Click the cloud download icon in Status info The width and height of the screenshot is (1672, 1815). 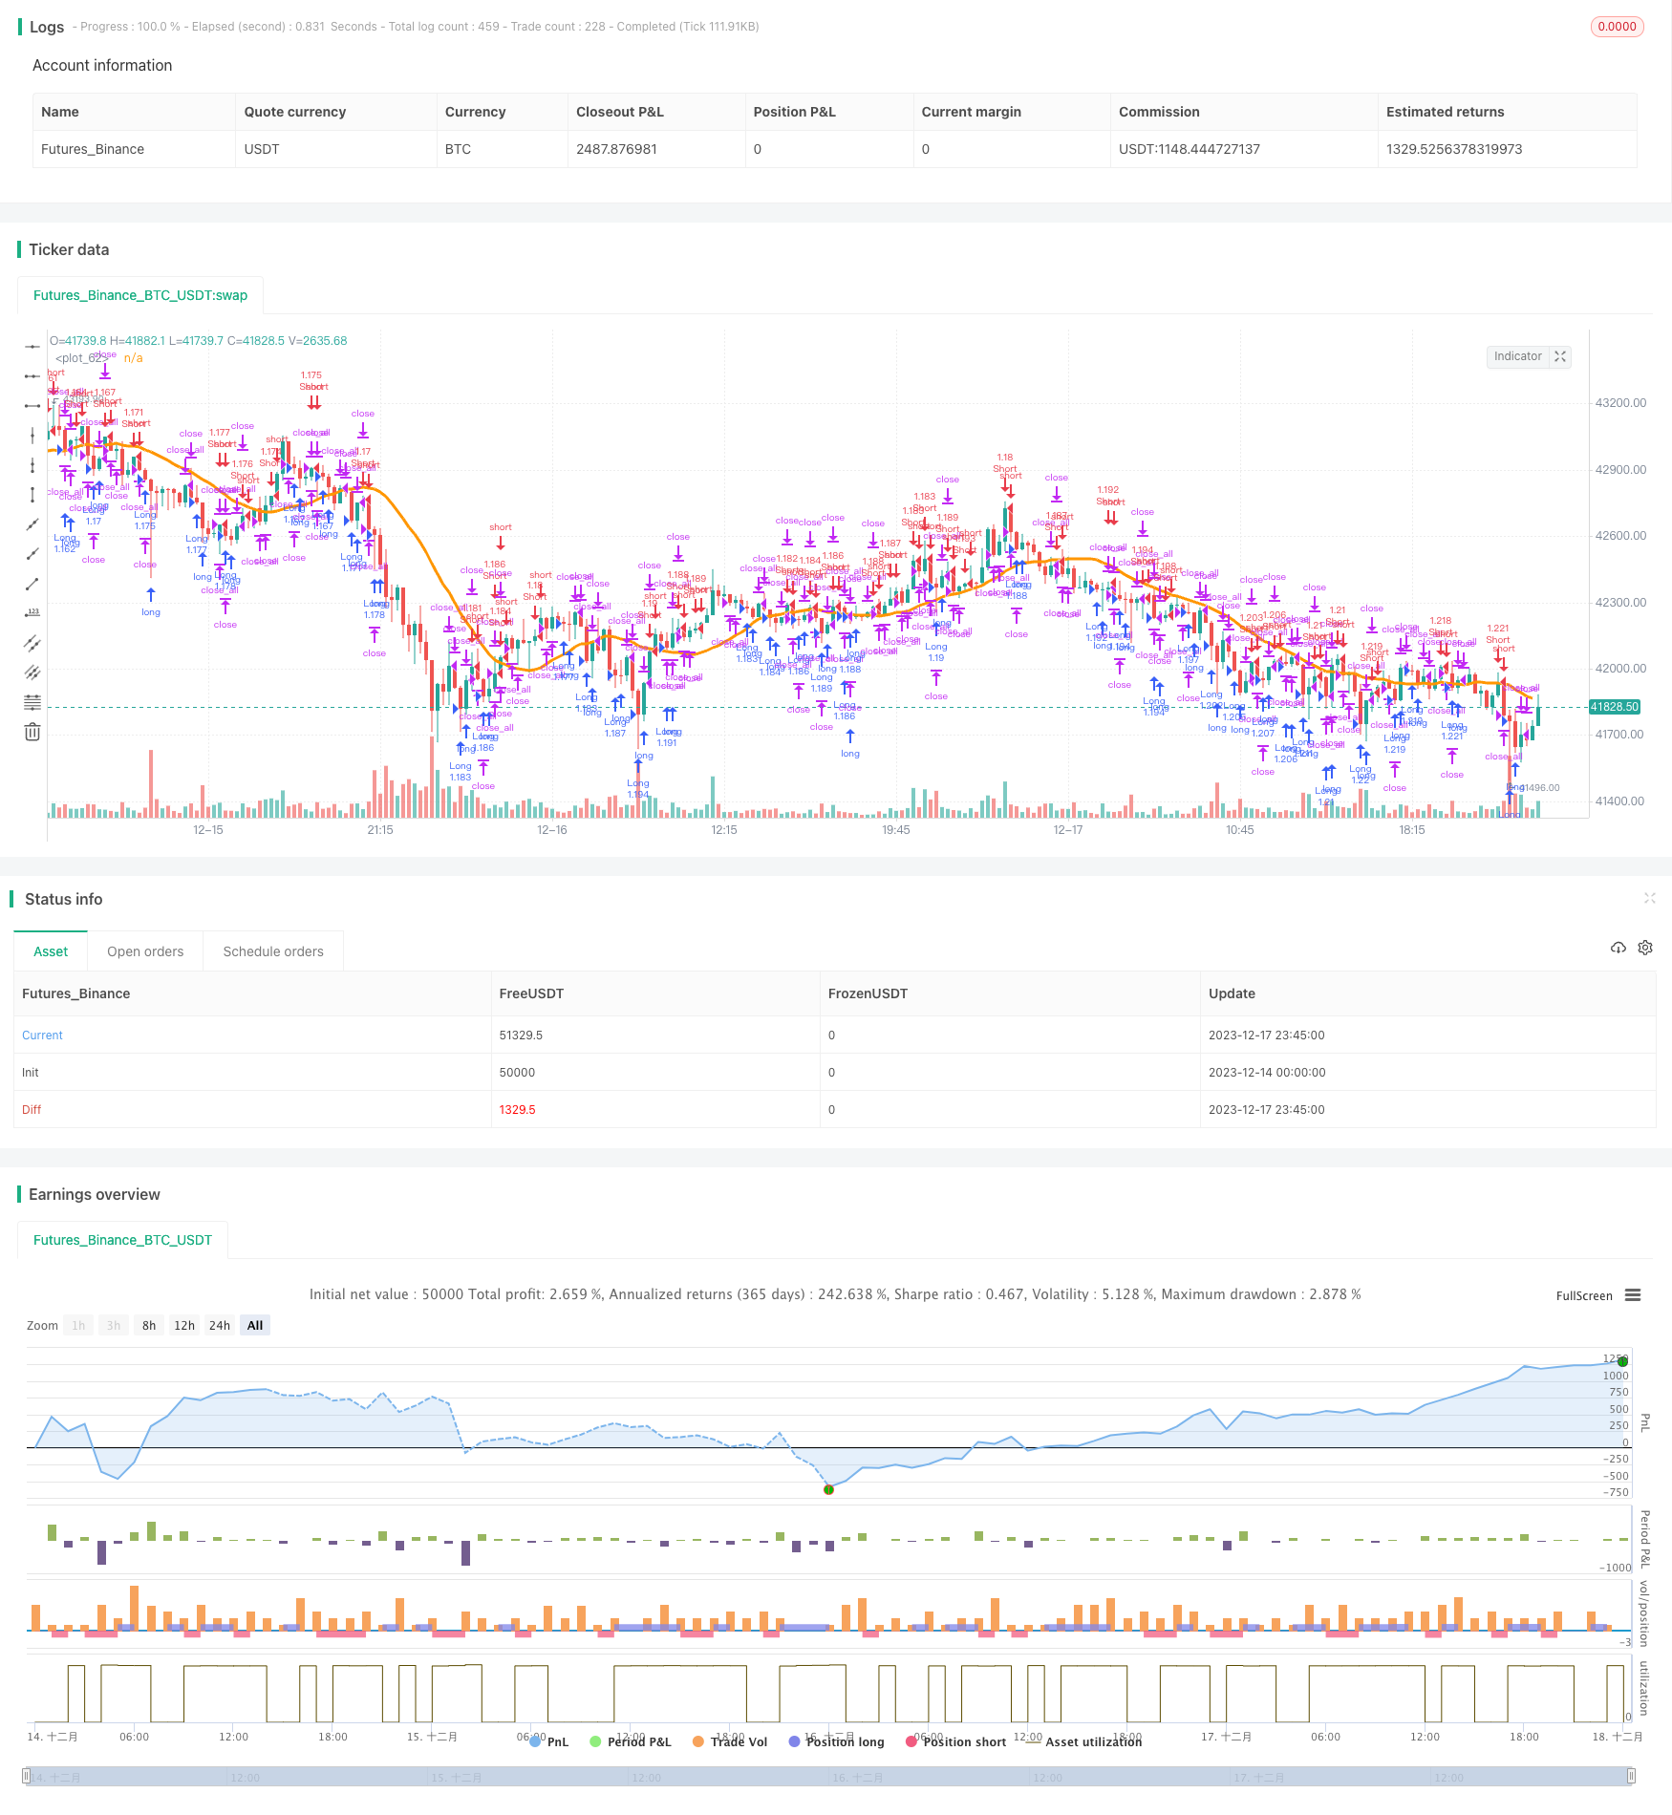[1618, 948]
